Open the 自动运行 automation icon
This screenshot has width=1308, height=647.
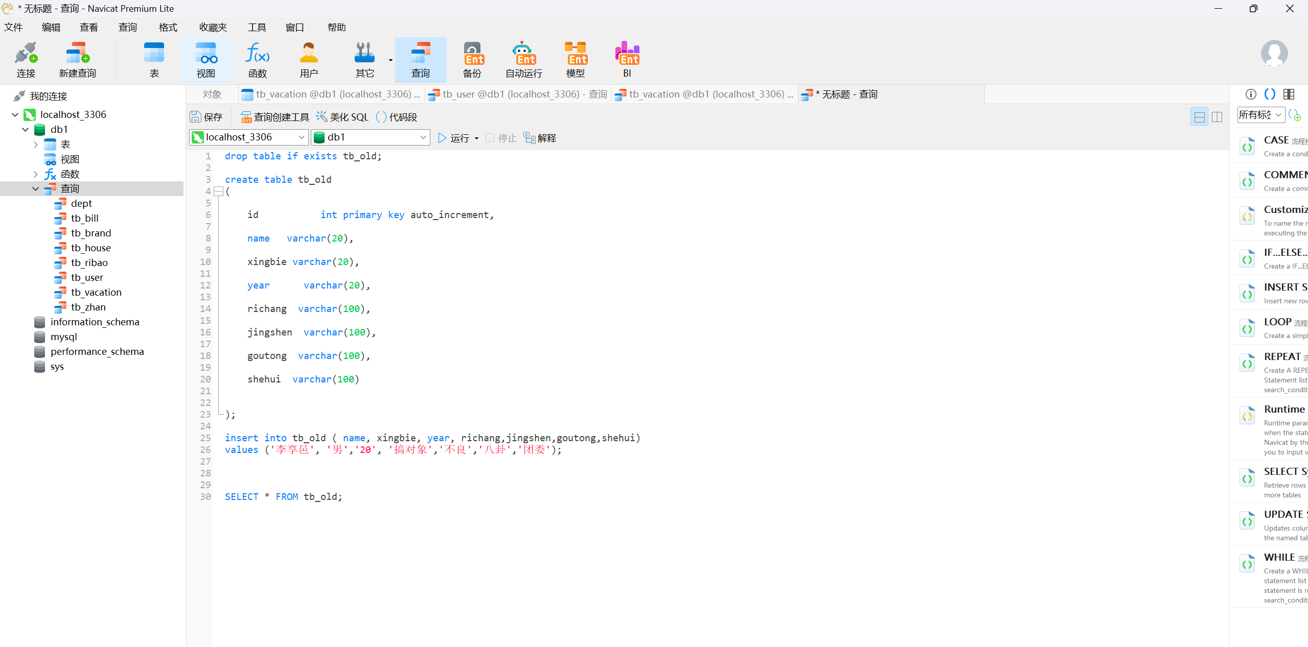coord(523,60)
